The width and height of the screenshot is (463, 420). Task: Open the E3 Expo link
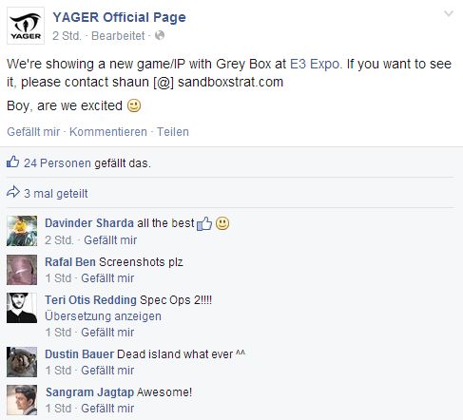316,65
